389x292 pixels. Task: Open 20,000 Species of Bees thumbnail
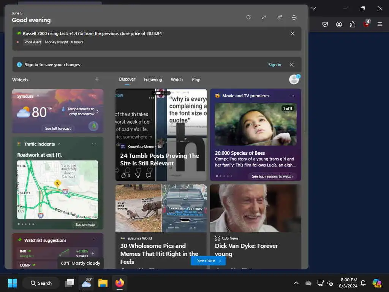pyautogui.click(x=256, y=124)
